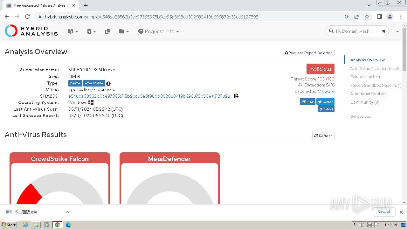Copy SHA256 hash with clipboard icon

pyautogui.click(x=236, y=96)
